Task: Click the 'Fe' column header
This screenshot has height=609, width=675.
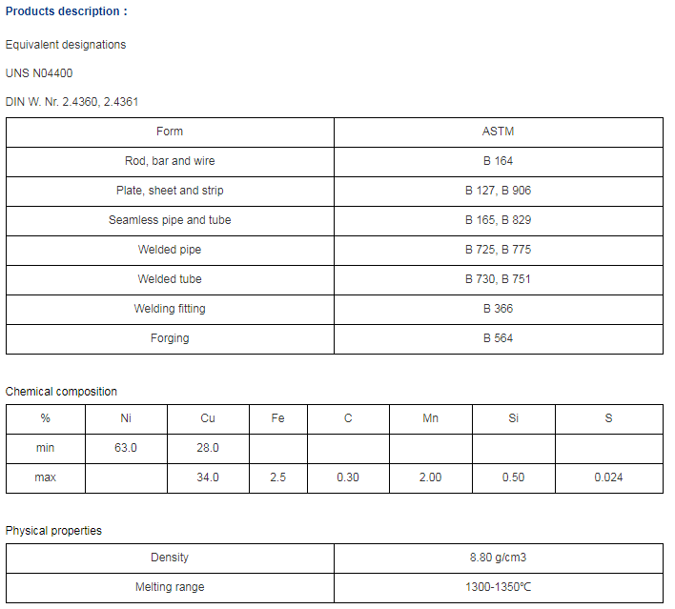Action: point(278,418)
